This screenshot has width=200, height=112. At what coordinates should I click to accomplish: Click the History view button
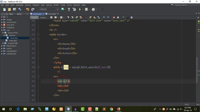pos(43,17)
